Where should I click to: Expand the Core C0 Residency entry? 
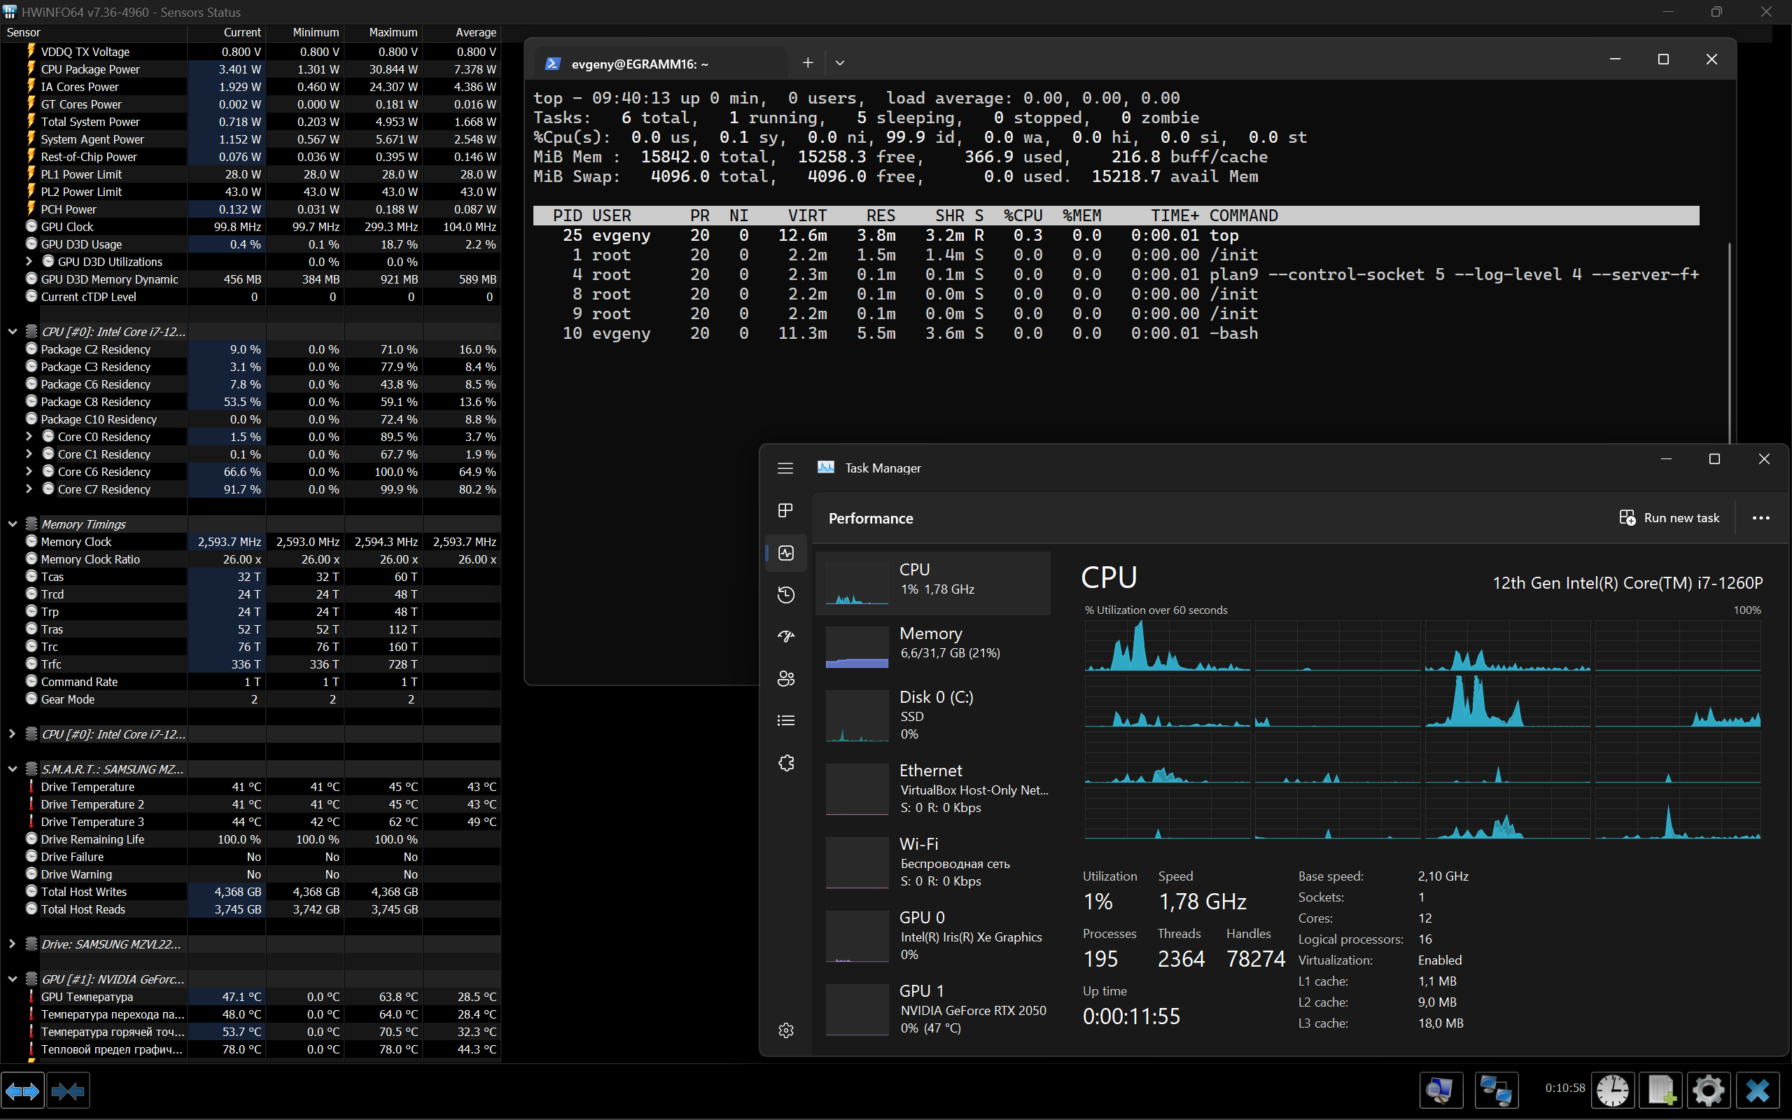coord(28,436)
